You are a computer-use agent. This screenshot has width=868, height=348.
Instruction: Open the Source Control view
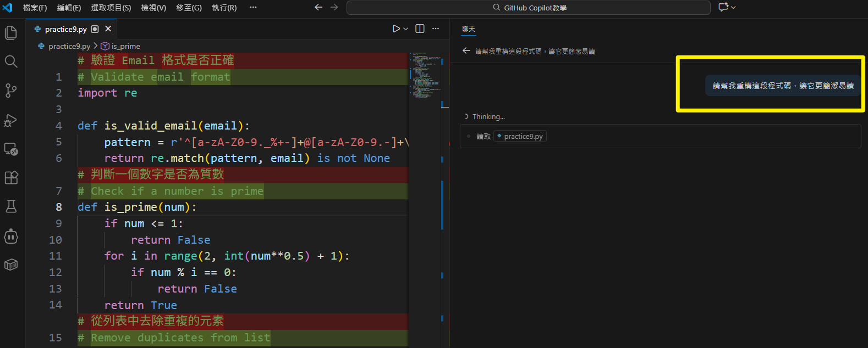(x=11, y=91)
